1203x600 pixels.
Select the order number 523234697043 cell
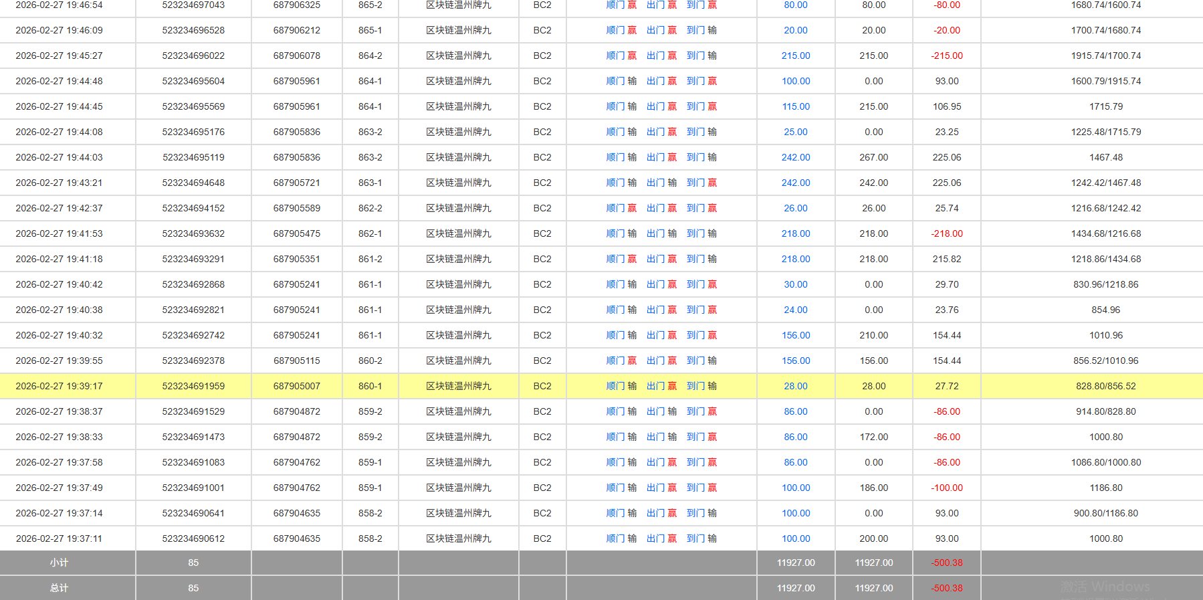pyautogui.click(x=193, y=5)
